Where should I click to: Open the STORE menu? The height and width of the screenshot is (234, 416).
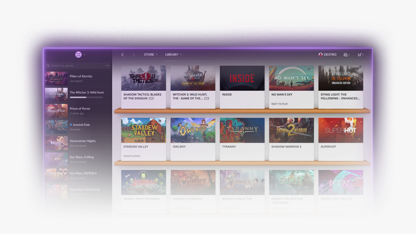150,55
